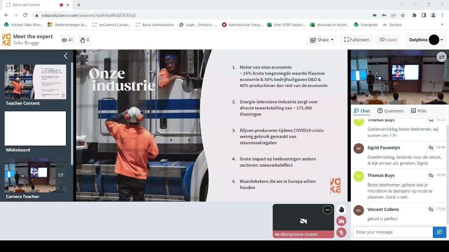Send the chat message
Viewport: 449px width, 252px height.
tap(440, 232)
